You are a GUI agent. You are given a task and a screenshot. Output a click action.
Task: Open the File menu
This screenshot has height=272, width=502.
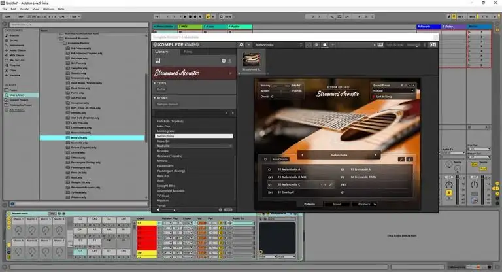click(x=5, y=9)
